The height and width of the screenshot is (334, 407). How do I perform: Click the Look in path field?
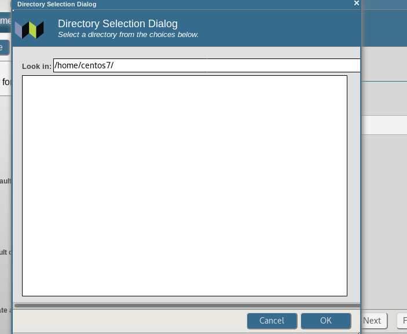[x=207, y=65]
